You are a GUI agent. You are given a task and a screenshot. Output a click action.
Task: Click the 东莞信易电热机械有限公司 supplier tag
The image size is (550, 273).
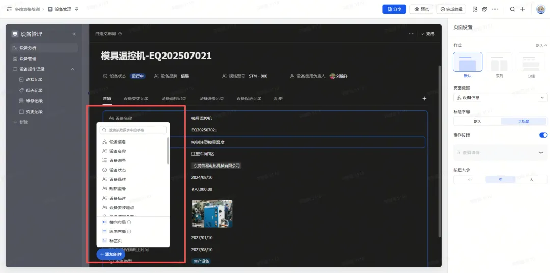click(216, 166)
